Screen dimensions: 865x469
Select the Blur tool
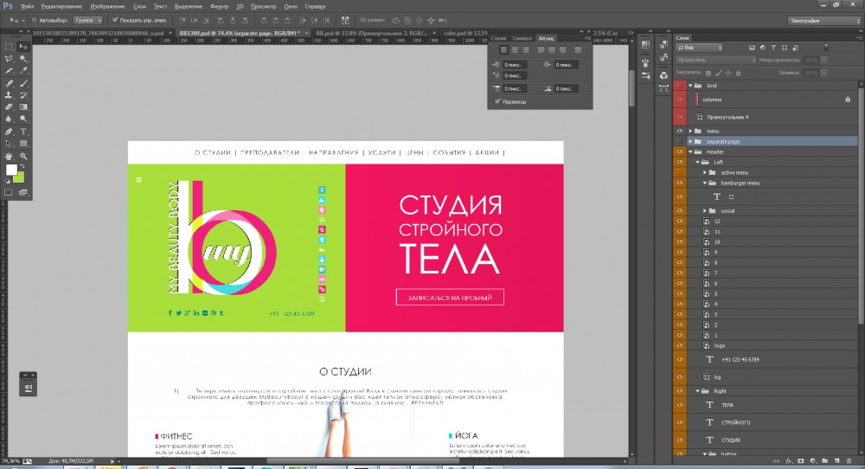(9, 119)
